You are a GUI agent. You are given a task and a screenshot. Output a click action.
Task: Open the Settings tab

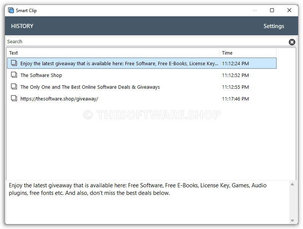coord(274,26)
